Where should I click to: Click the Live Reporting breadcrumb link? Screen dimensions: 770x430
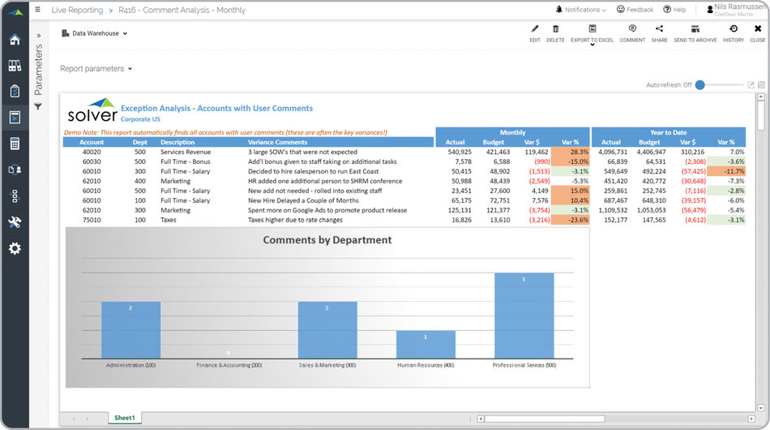pyautogui.click(x=77, y=11)
